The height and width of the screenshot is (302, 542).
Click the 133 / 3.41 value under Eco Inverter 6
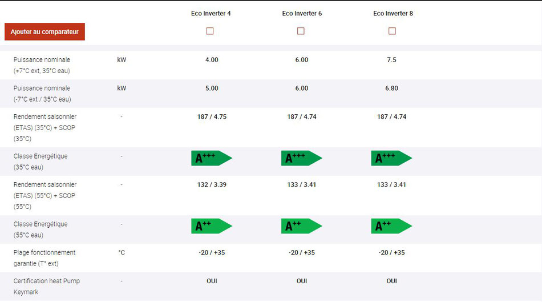301,185
